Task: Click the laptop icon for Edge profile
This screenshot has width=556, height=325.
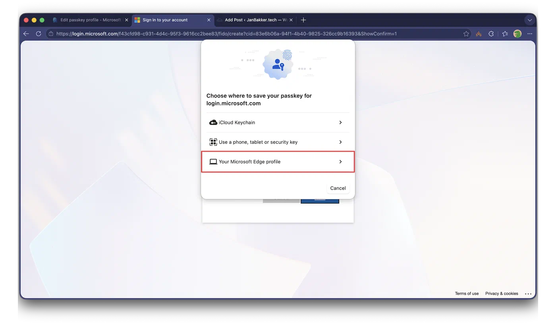Action: (x=213, y=162)
